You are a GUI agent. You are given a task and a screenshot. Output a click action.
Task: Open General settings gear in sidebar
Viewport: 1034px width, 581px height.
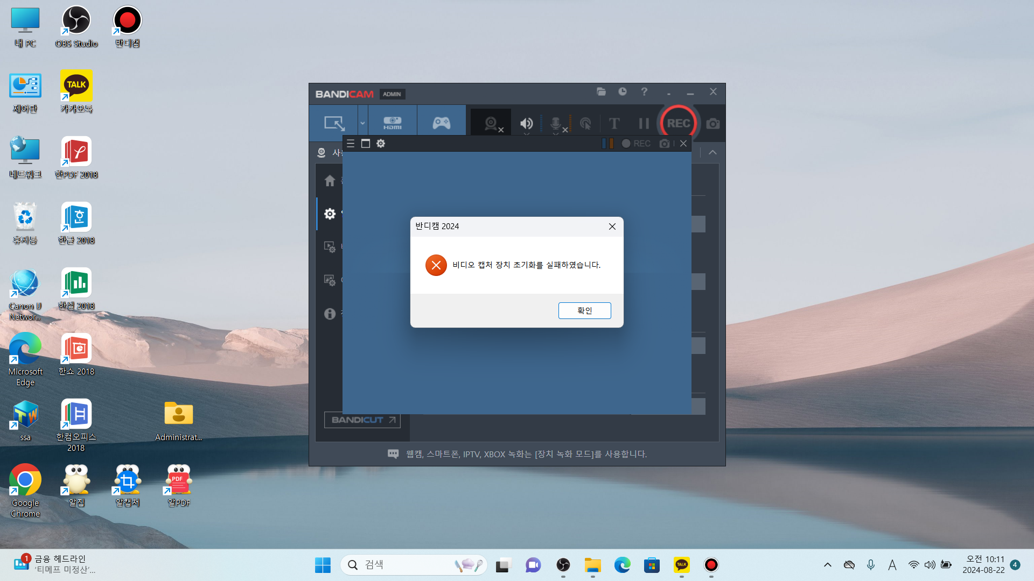[x=330, y=214]
